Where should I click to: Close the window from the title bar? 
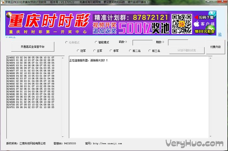point(223,1)
